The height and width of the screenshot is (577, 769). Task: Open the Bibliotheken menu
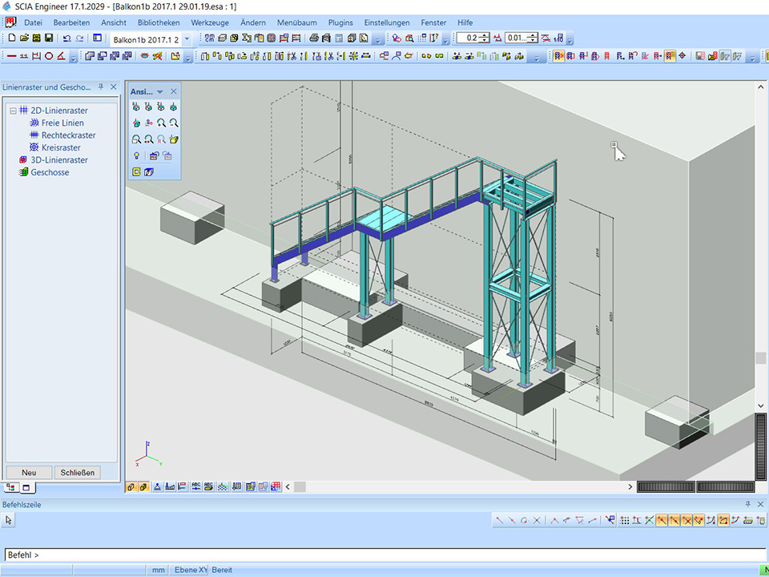pyautogui.click(x=159, y=22)
